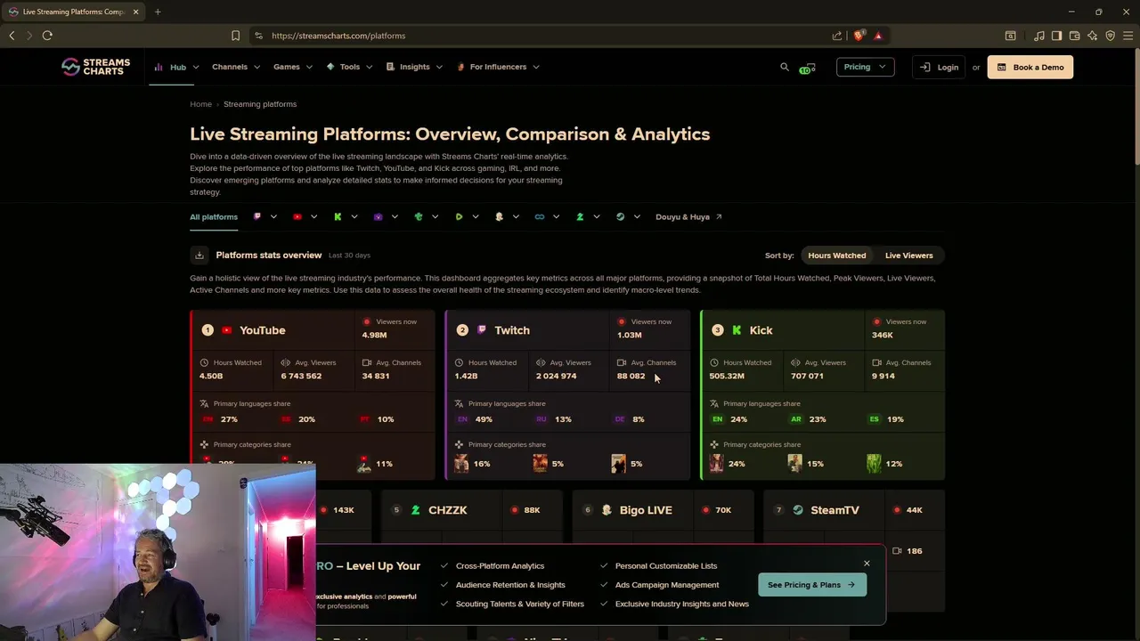Open the Kick platform card title
Image resolution: width=1140 pixels, height=641 pixels.
coord(761,330)
